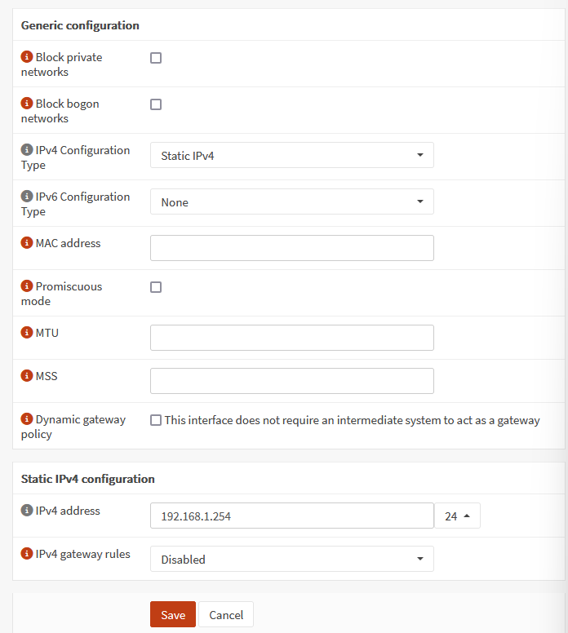Show help for IPv4 Configuration Type

point(27,151)
